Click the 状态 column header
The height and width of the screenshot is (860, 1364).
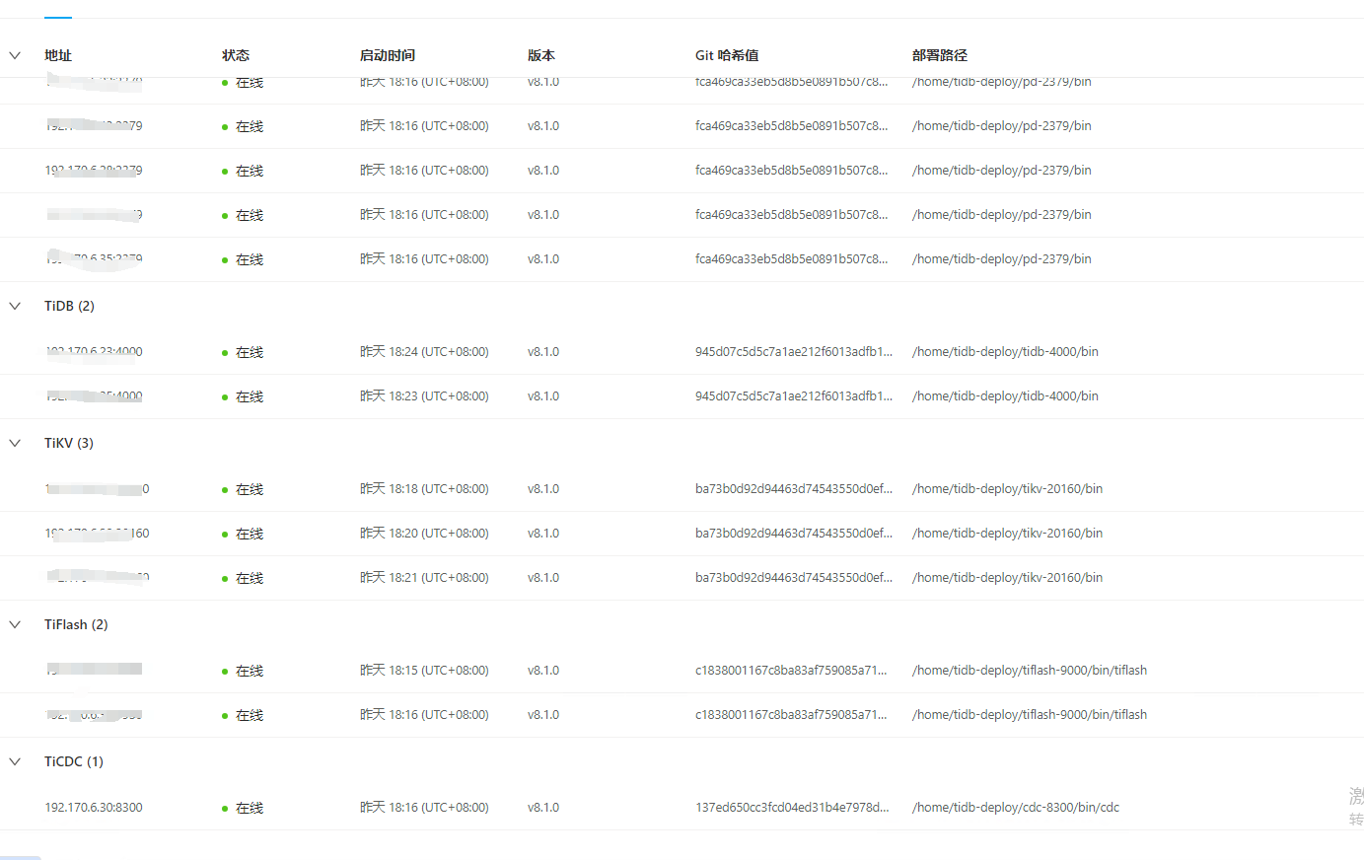coord(236,55)
